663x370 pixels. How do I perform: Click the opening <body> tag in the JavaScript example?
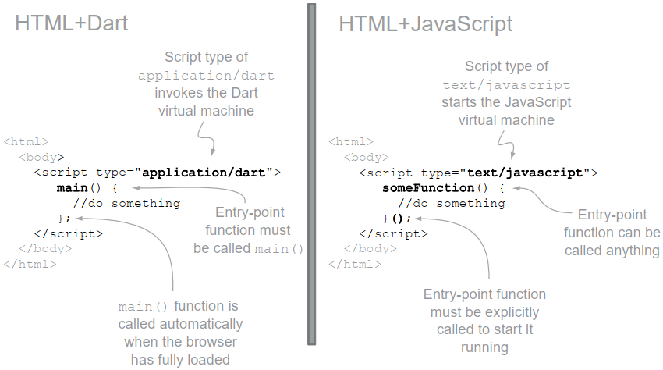click(x=366, y=158)
